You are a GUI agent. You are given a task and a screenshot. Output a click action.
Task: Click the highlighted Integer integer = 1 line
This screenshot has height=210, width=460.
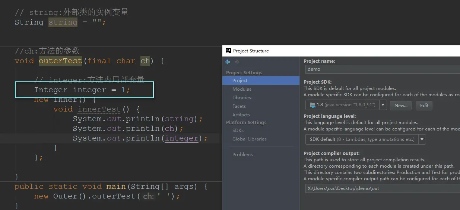tap(84, 90)
